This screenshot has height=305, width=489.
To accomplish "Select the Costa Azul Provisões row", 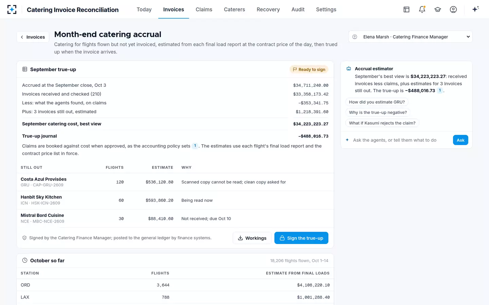I will pyautogui.click(x=175, y=182).
